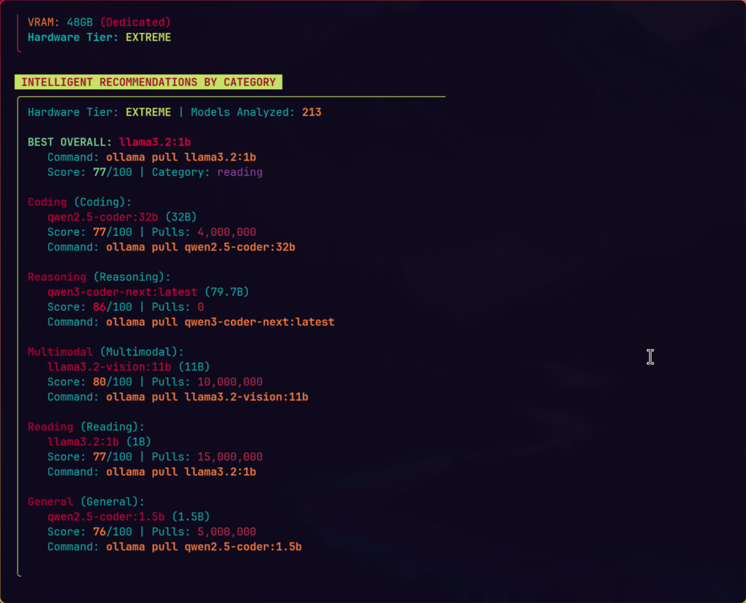Viewport: 746px width, 603px height.
Task: Click 'Pulls: 5,000,000' value
Action: pyautogui.click(x=204, y=532)
